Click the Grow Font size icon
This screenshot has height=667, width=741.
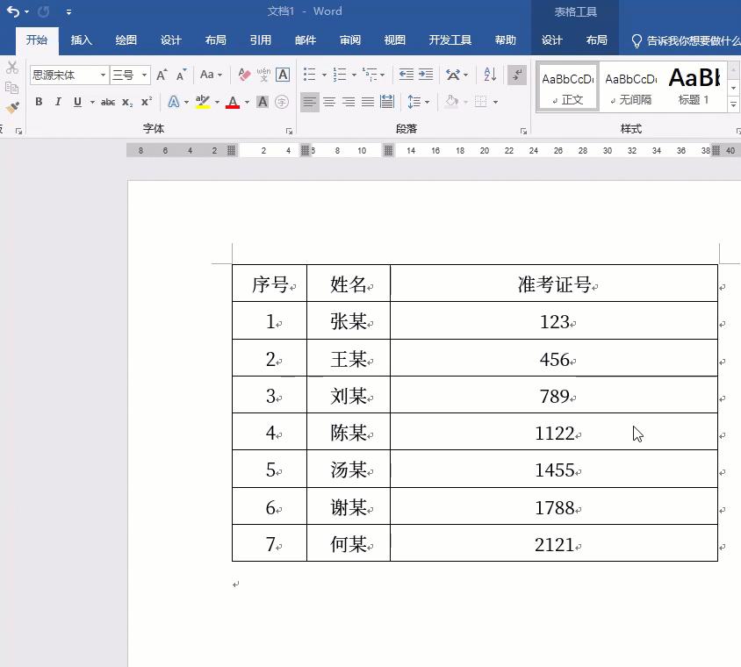click(162, 75)
